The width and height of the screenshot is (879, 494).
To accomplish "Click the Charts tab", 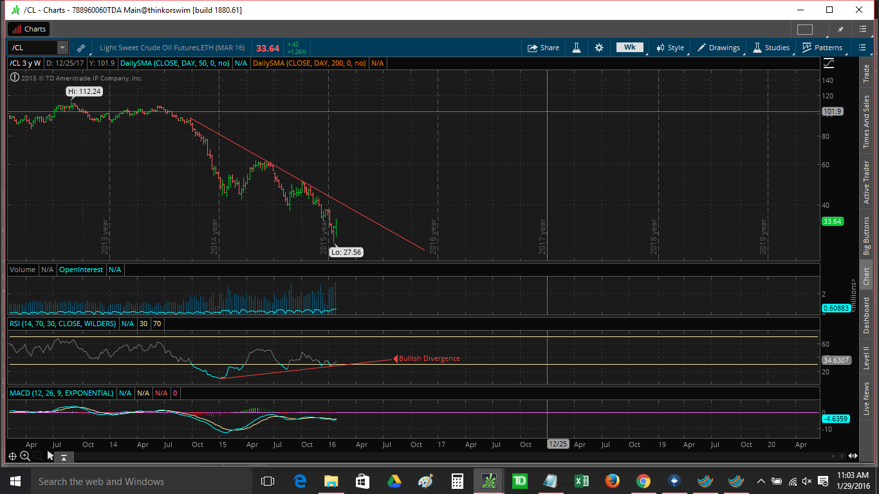I will click(x=28, y=29).
